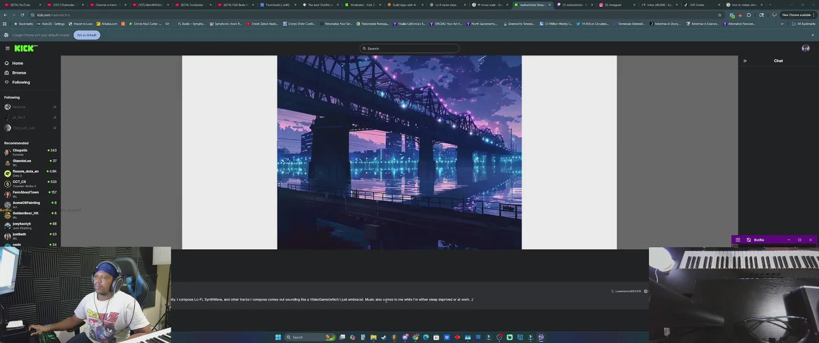This screenshot has width=819, height=343.
Task: Open Chopstix recommended channel
Action: pyautogui.click(x=30, y=152)
